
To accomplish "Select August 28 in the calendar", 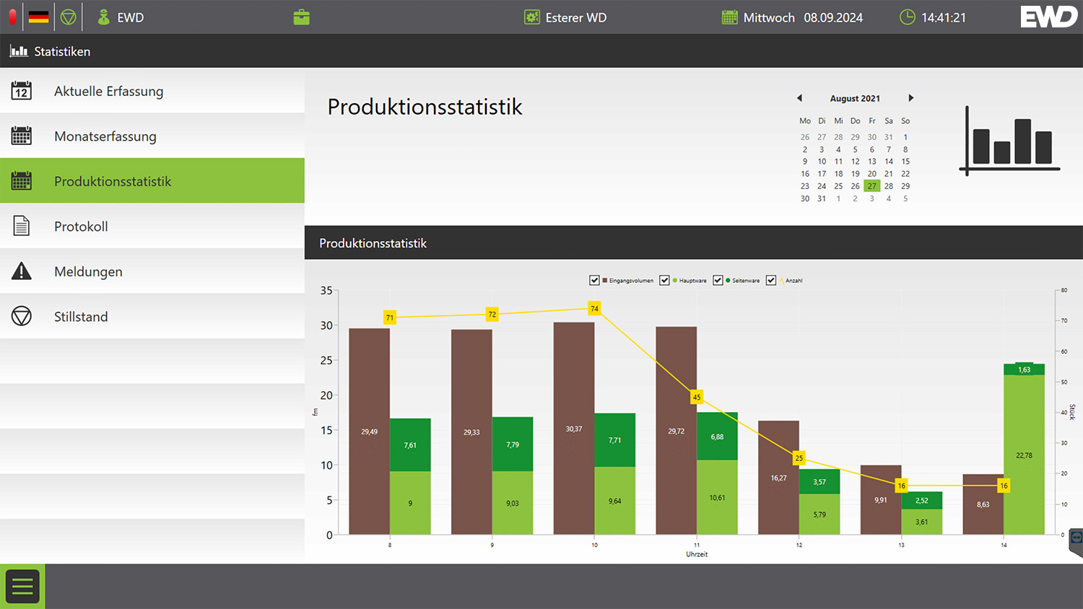I will coord(889,186).
